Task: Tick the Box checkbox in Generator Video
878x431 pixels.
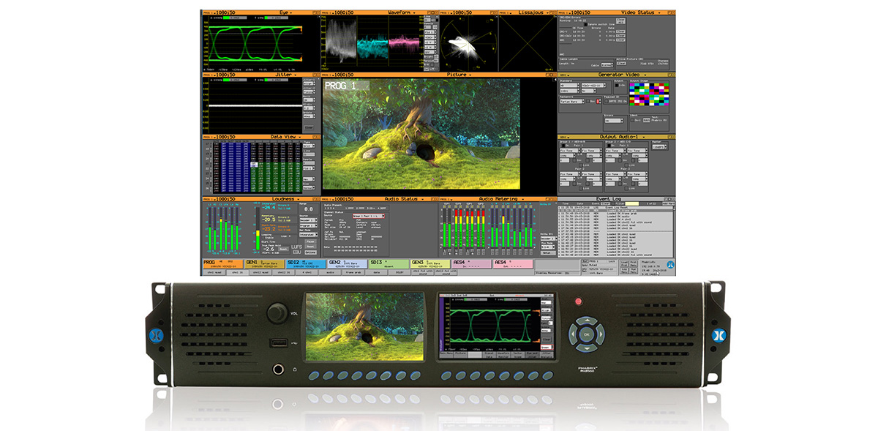Action: (587, 101)
